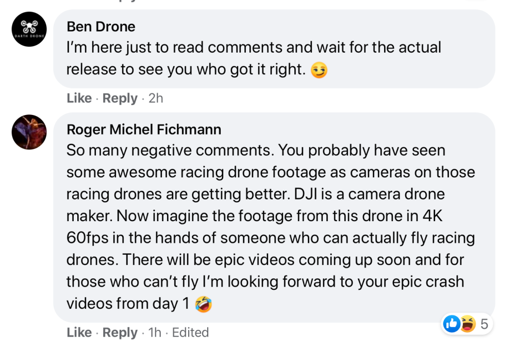515x346 pixels.
Task: Like Roger Michel Fichmann's comment
Action: tap(79, 333)
